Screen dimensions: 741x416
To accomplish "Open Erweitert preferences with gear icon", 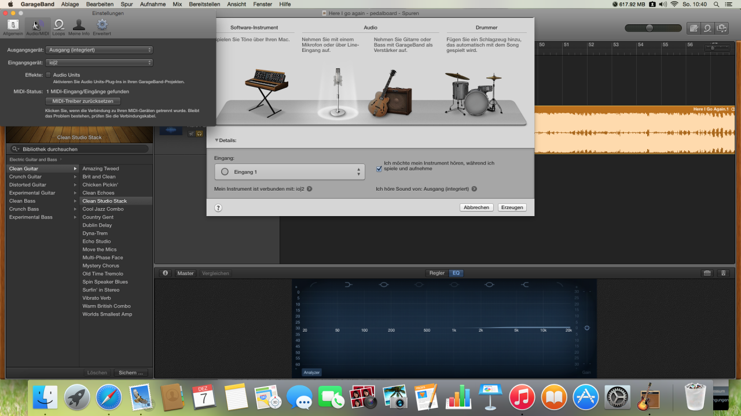I will click(x=102, y=27).
